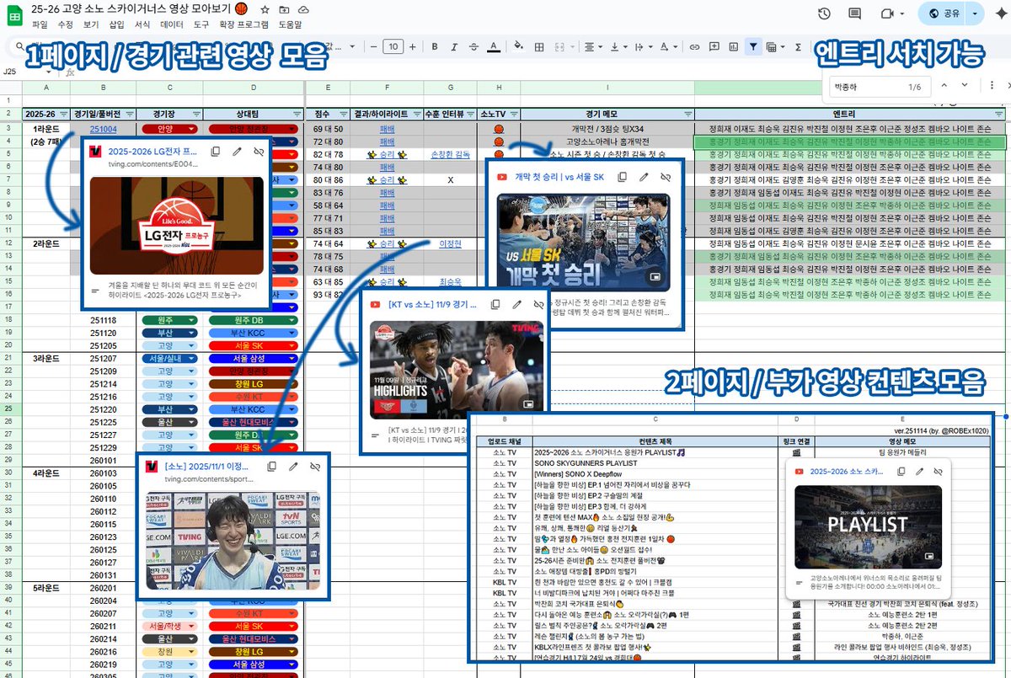Click the 공유 share button
Screen dimensions: 1011x678
[x=944, y=14]
